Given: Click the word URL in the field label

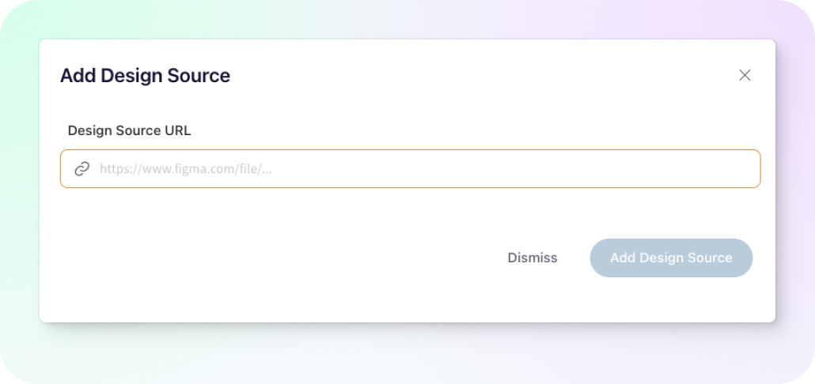Looking at the screenshot, I should 178,131.
